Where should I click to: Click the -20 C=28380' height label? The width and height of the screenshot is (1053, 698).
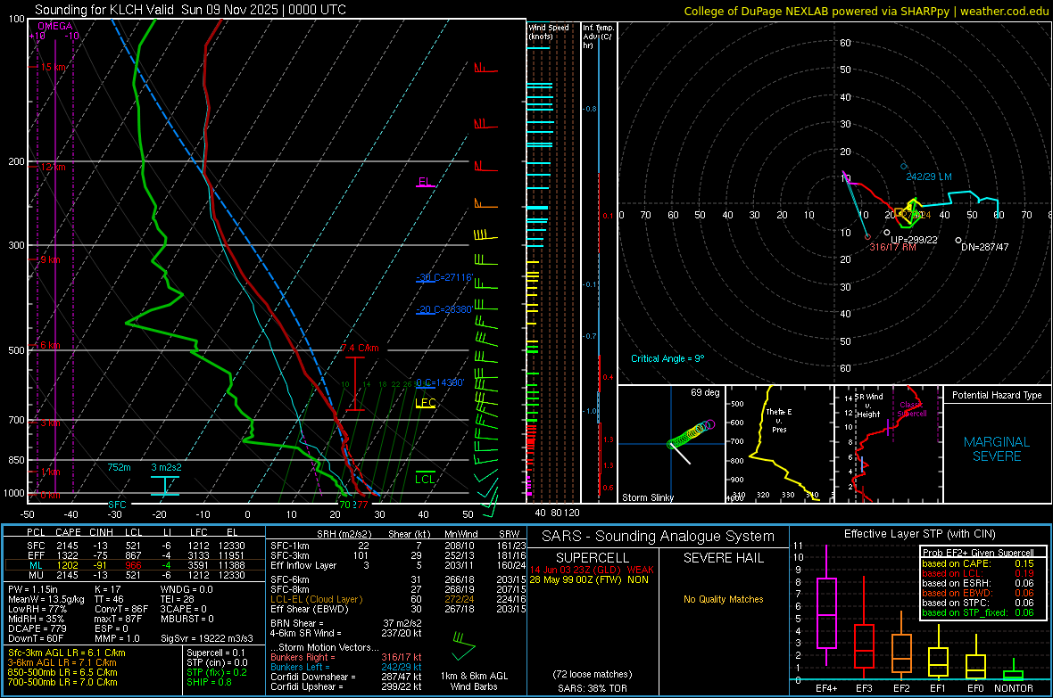click(x=444, y=310)
